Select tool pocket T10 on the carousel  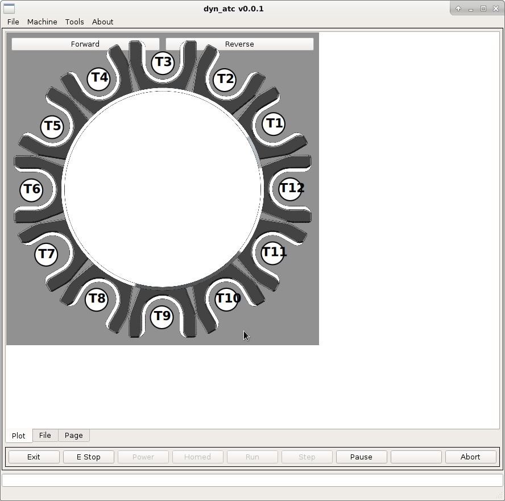tap(227, 299)
